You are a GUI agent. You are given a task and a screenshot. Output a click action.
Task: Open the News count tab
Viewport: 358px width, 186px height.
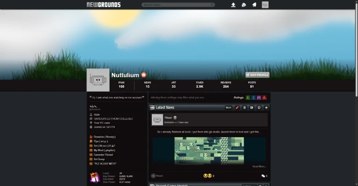(148, 85)
